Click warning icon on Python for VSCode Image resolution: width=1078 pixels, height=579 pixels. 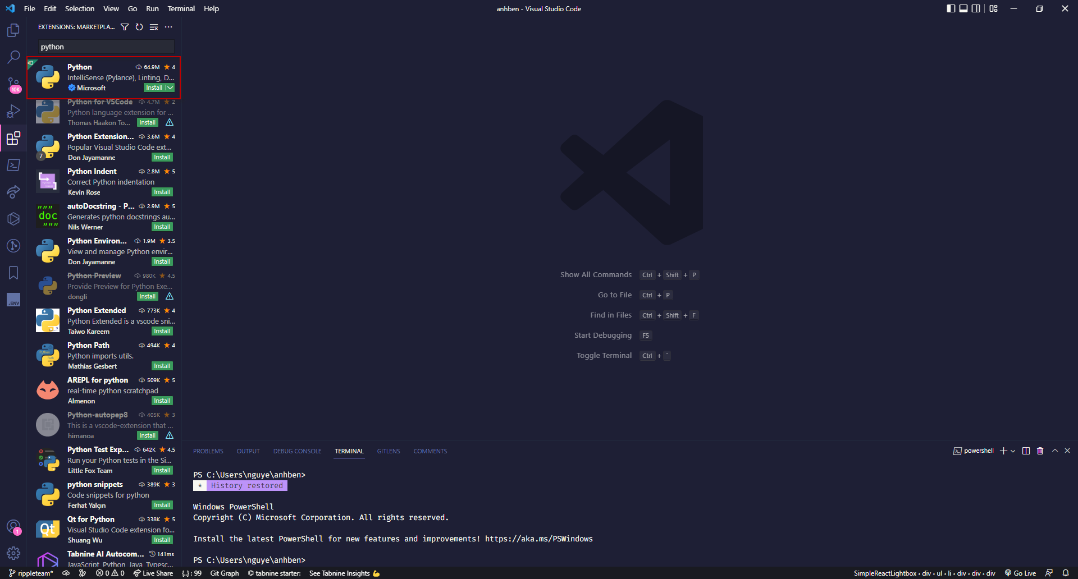click(170, 122)
